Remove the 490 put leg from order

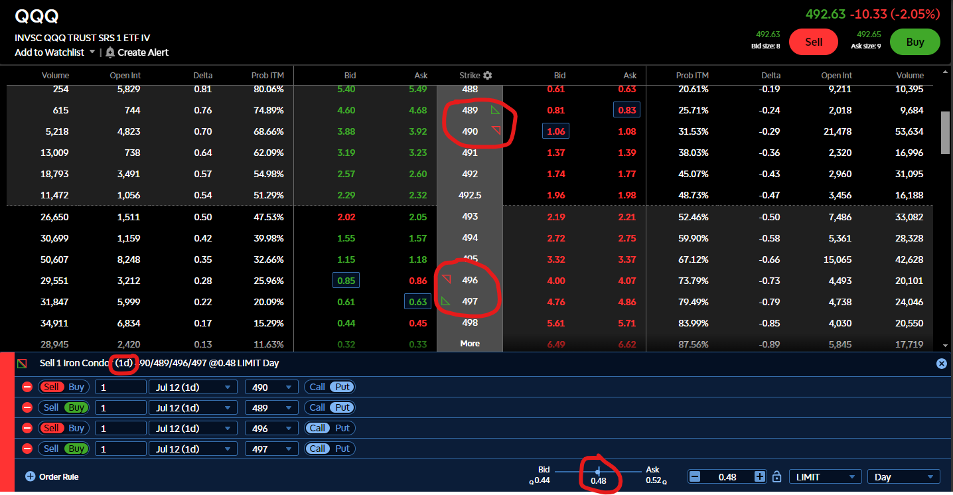point(27,387)
